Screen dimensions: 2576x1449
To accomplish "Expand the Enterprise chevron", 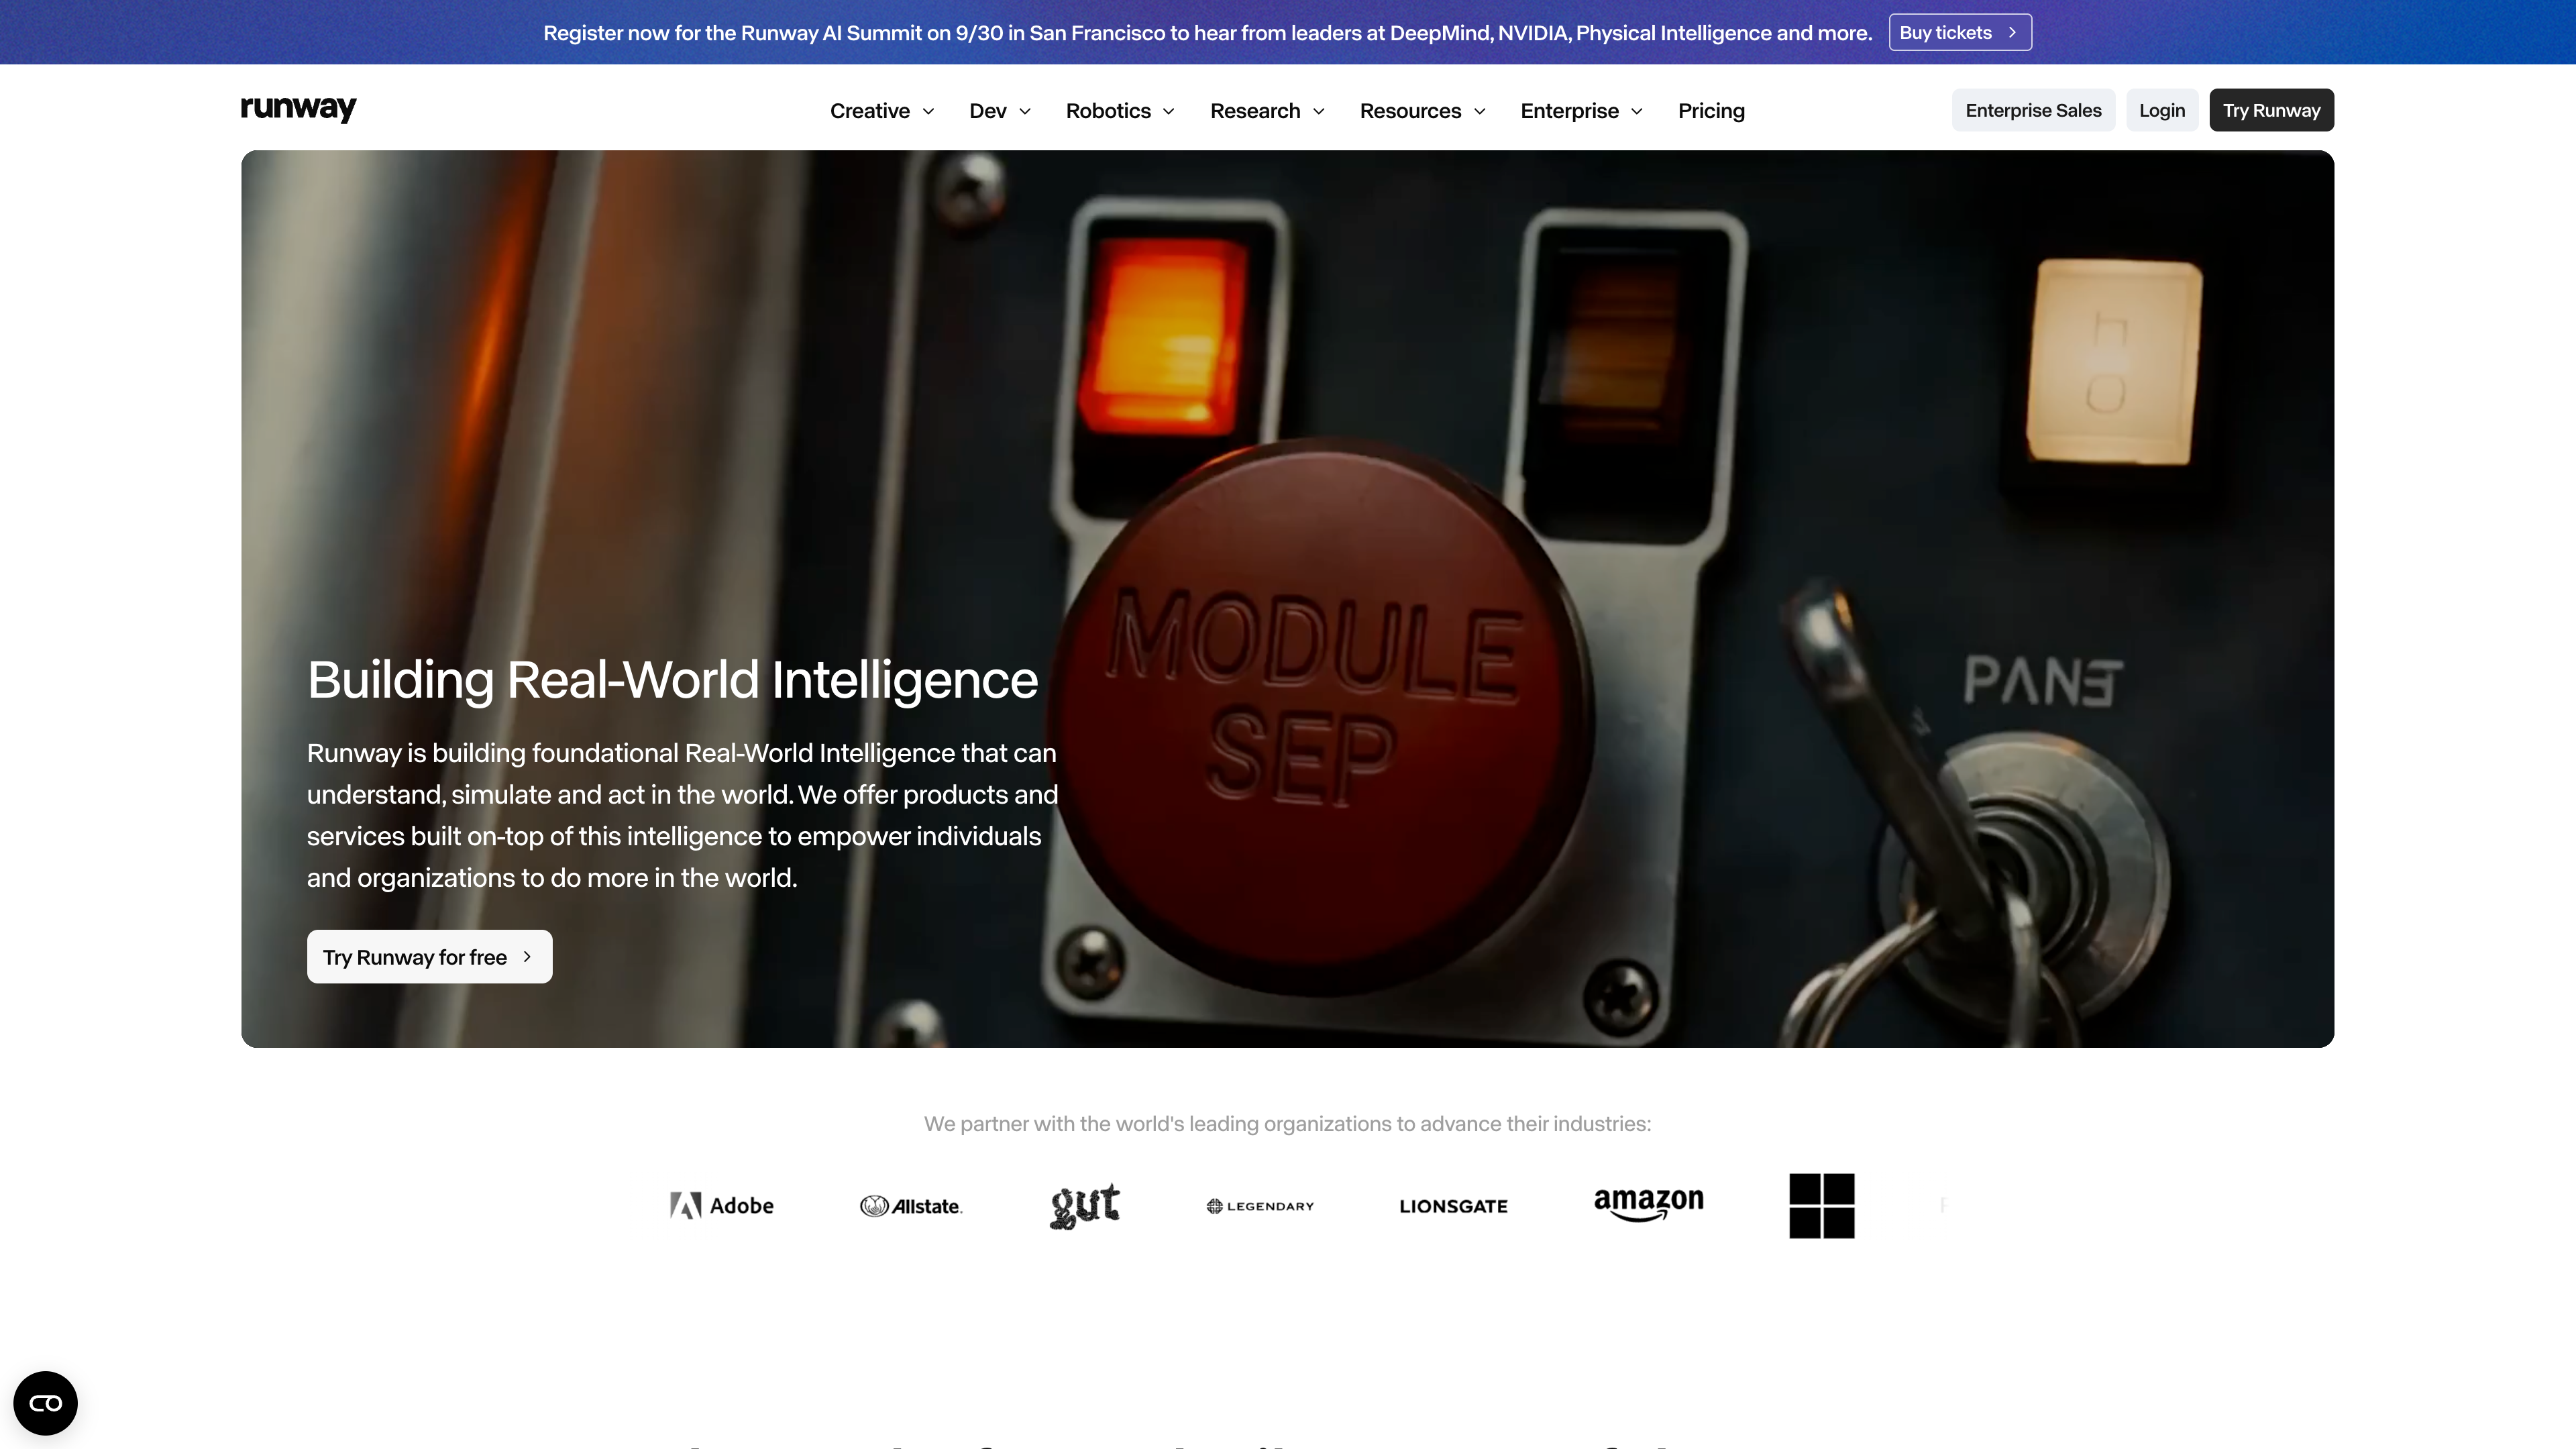I will pyautogui.click(x=1637, y=111).
